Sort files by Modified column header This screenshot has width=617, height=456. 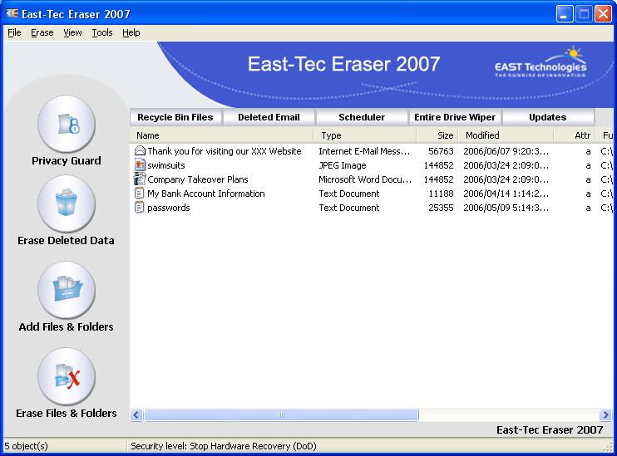[505, 135]
